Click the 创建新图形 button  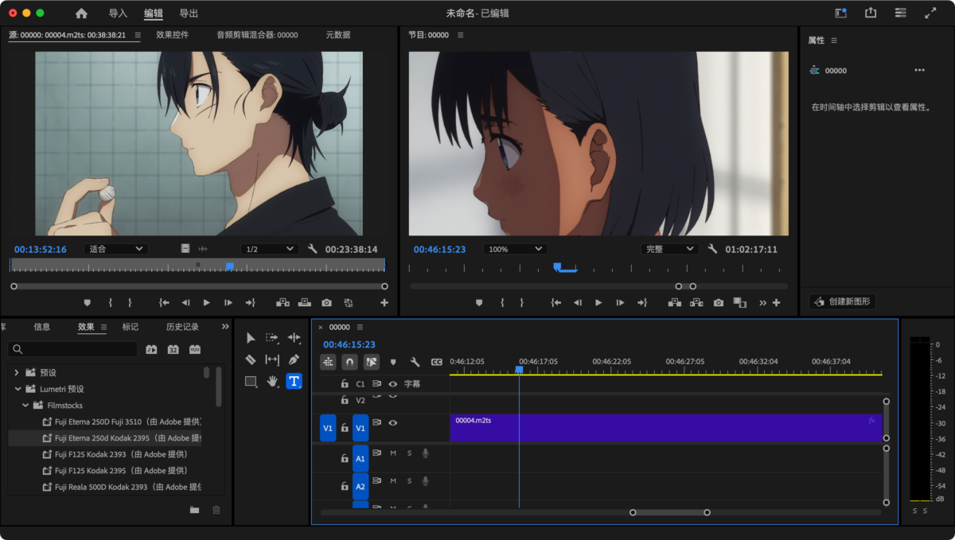[842, 301]
